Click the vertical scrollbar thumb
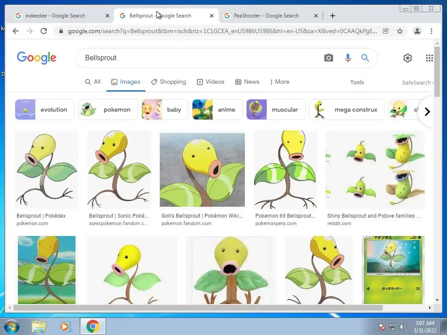The image size is (447, 335). point(437,72)
